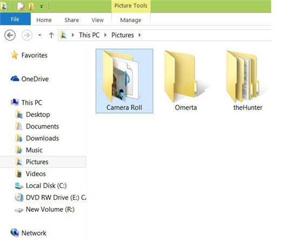Select the Camera Roll folder

[124, 81]
